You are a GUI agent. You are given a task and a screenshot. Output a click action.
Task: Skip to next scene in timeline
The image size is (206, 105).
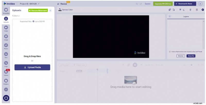tap(141, 65)
